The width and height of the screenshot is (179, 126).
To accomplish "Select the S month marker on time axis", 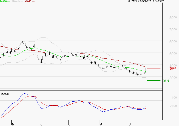I will (129, 124).
